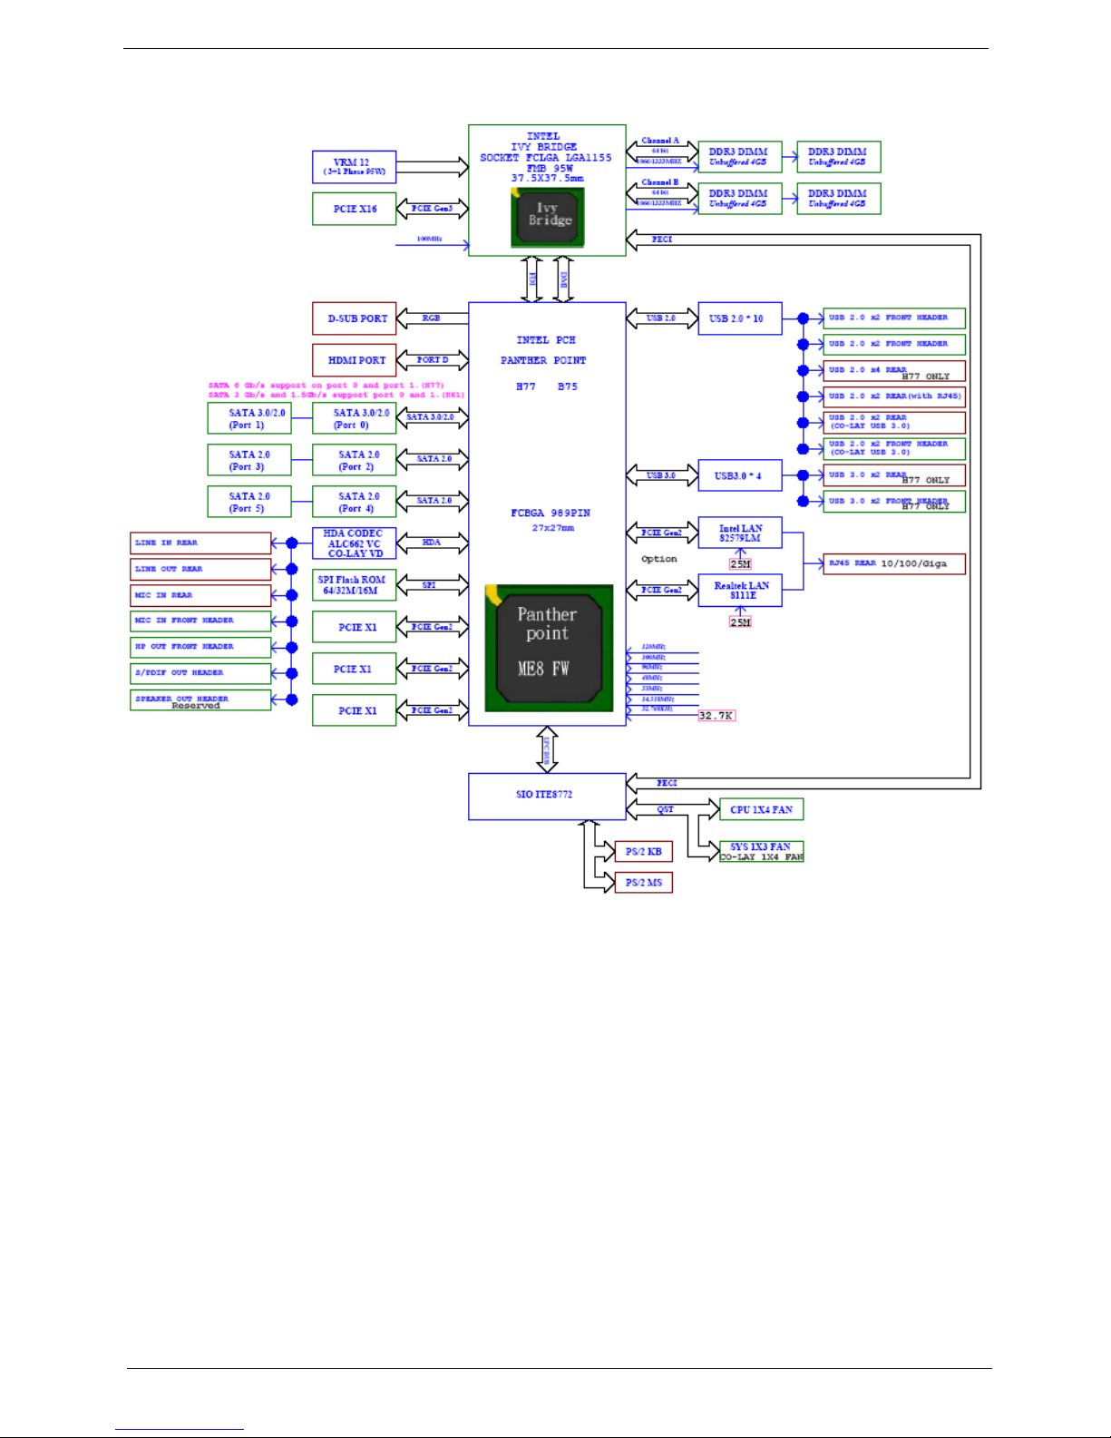The width and height of the screenshot is (1111, 1438).
Task: Select the 'HDA' arrow label
Action: [x=432, y=543]
